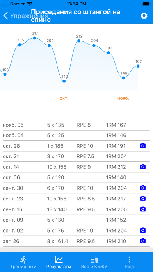Screen dimensions: 153x272
Task: Select the сент. 09 date cell
Action: (x=12, y=220)
